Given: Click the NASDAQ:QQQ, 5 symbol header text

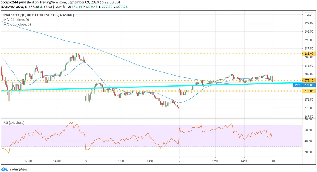Looking at the screenshot, I should click(14, 7).
